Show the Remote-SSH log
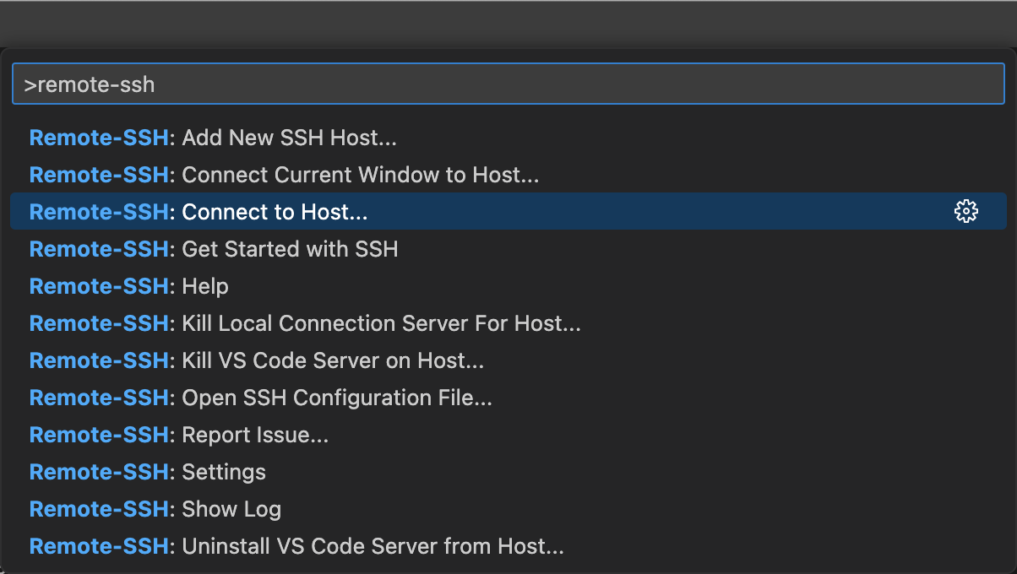Viewport: 1017px width, 574px height. pos(231,509)
